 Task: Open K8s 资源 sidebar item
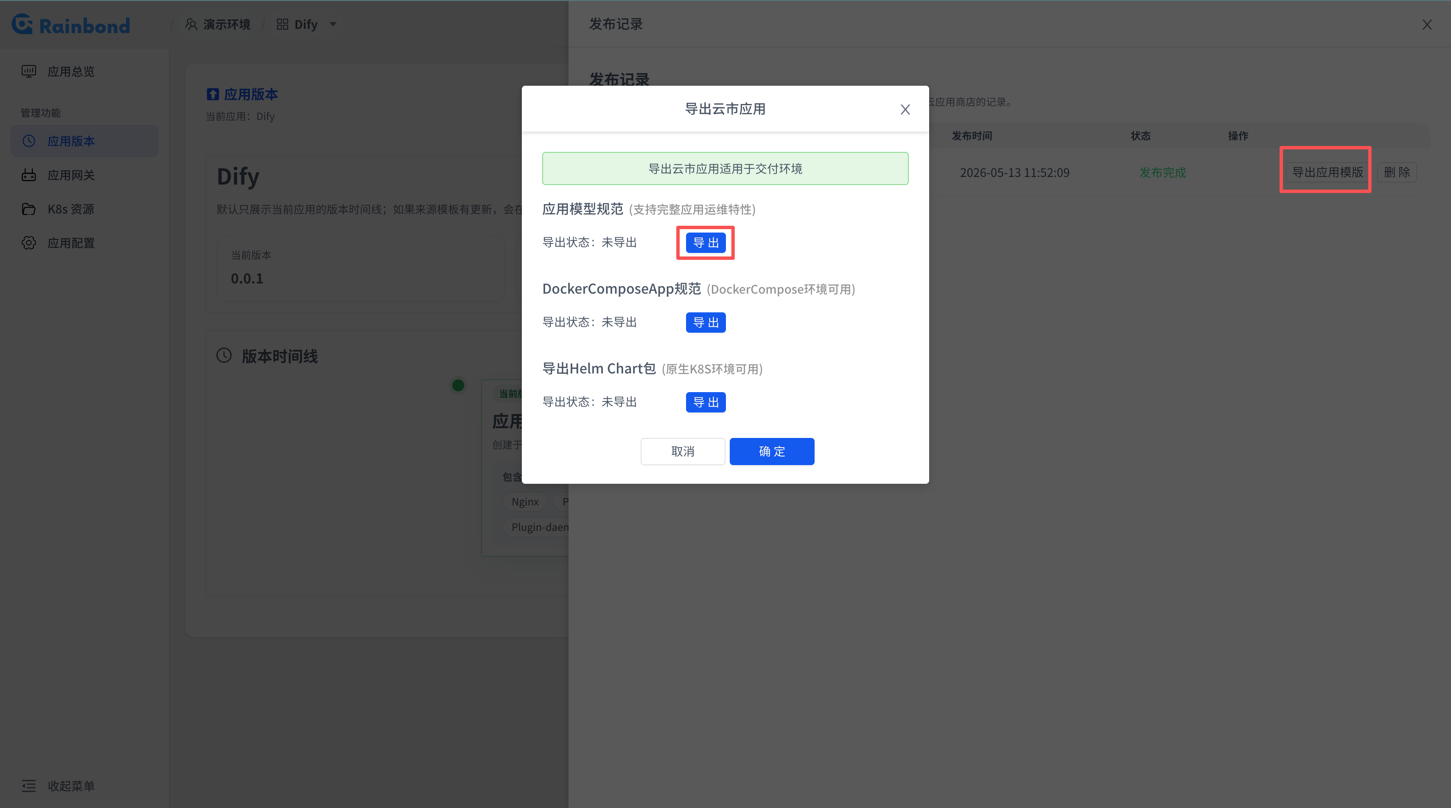pos(84,209)
